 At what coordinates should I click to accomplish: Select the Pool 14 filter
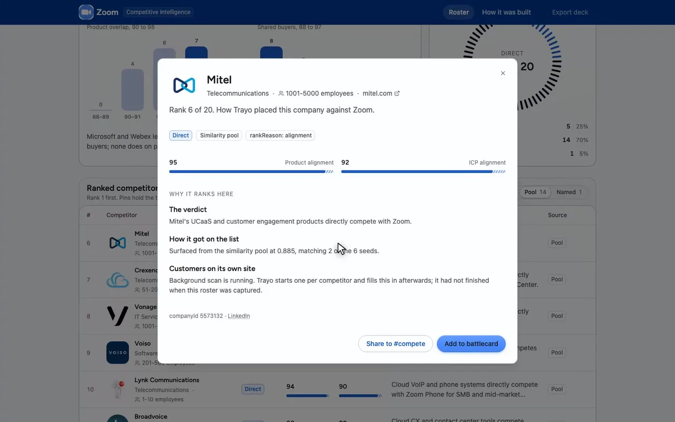pyautogui.click(x=535, y=192)
